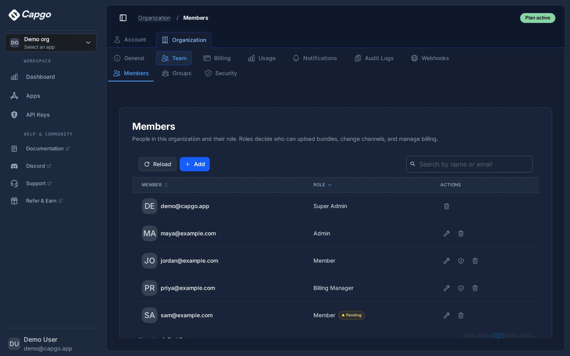The image size is (570, 356).
Task: Delete sam@example.com with trash icon
Action: 461,315
